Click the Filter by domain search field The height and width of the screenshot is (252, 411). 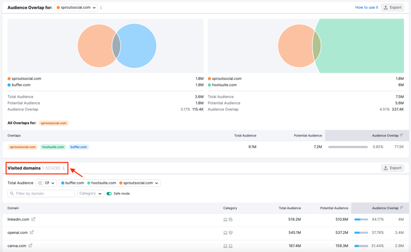[41, 194]
